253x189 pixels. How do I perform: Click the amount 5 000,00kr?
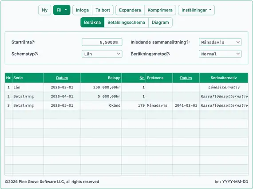[x=101, y=96]
